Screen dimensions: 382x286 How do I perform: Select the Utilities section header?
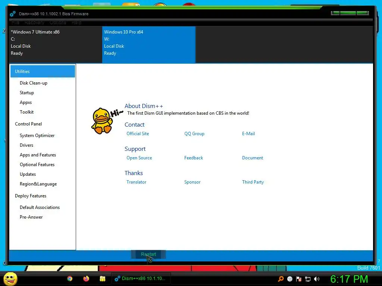(43, 71)
